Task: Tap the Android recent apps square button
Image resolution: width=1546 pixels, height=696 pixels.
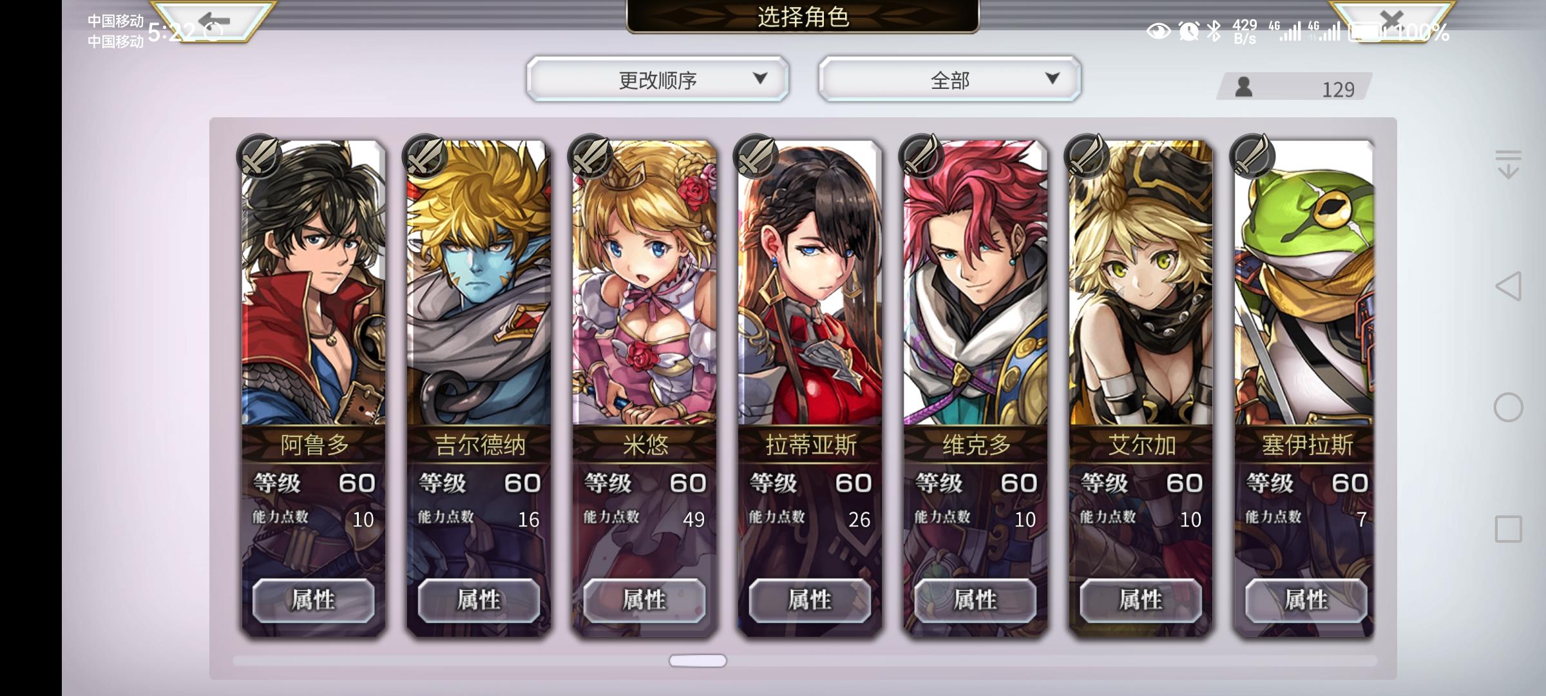Action: [1508, 529]
